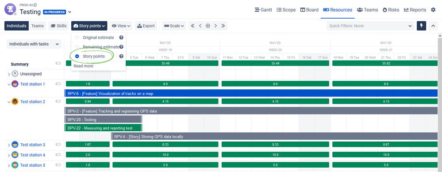Open the Risks tab
Viewport: 442px width, 172px height.
point(391,10)
